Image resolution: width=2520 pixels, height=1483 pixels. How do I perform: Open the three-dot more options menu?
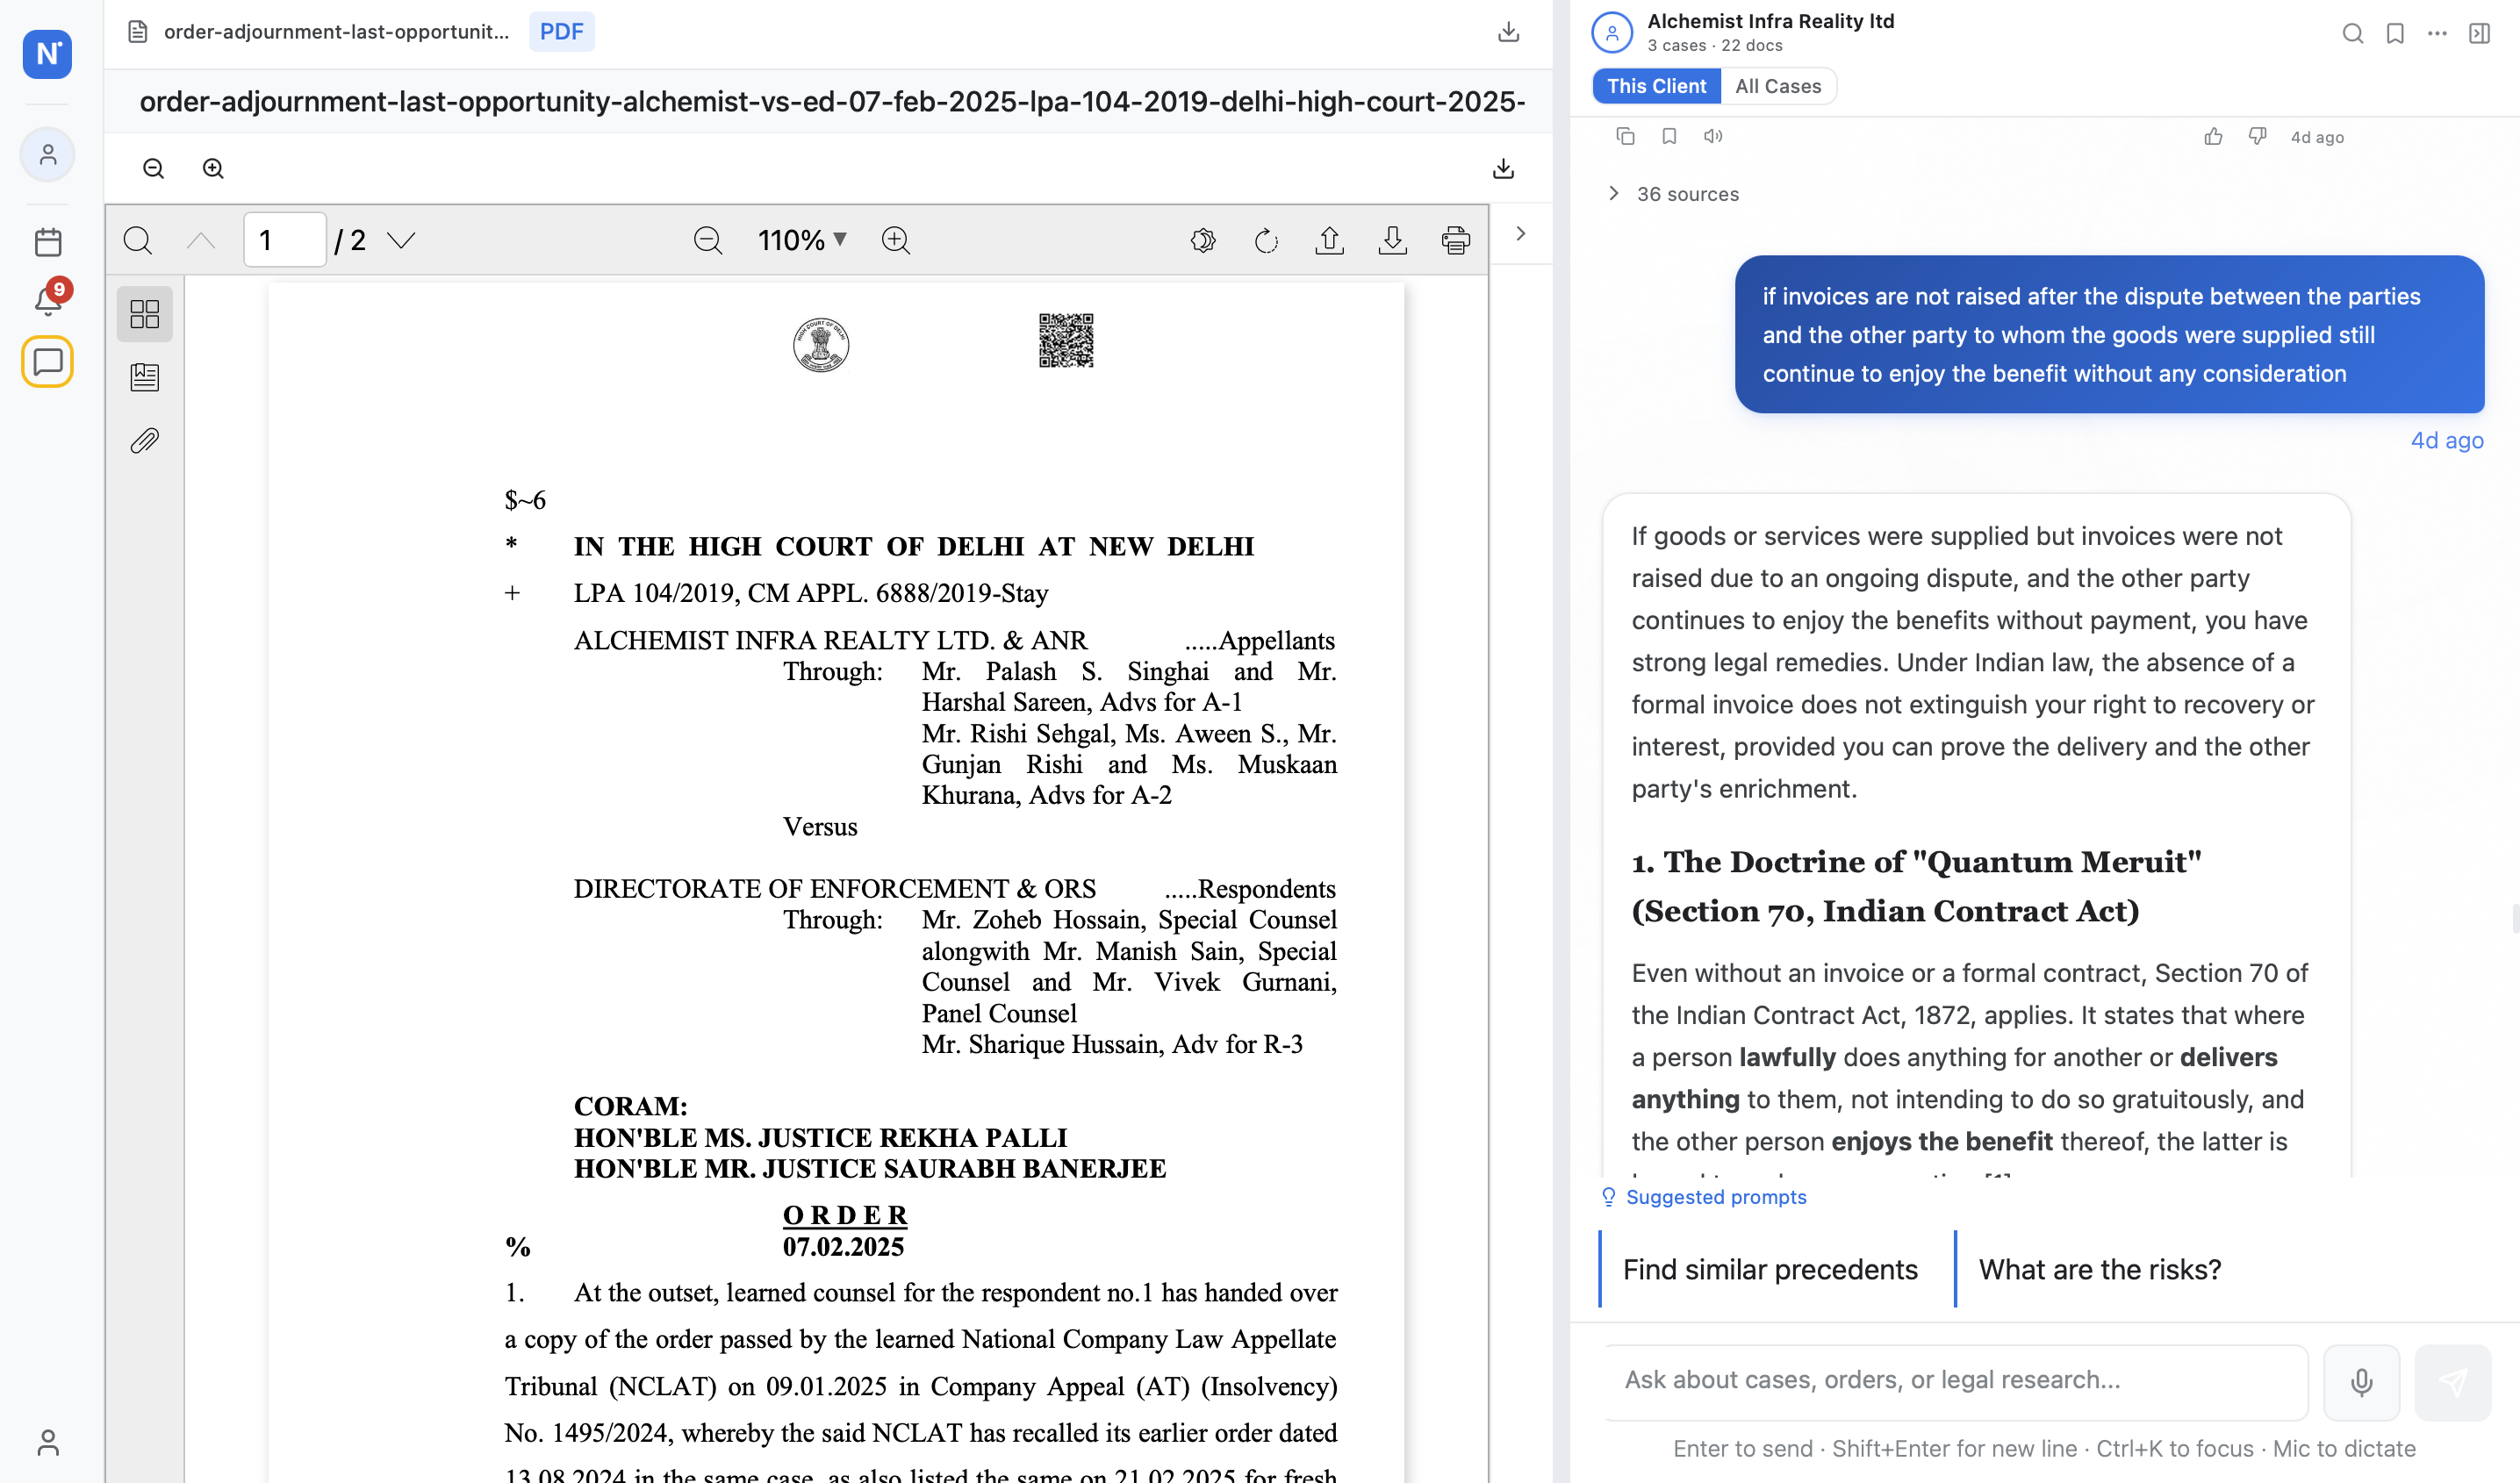coord(2436,33)
